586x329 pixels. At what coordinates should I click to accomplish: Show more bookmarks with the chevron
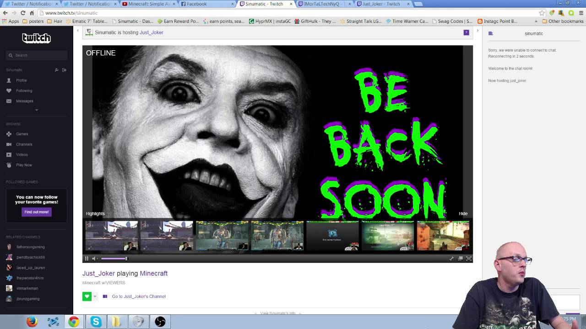point(536,21)
